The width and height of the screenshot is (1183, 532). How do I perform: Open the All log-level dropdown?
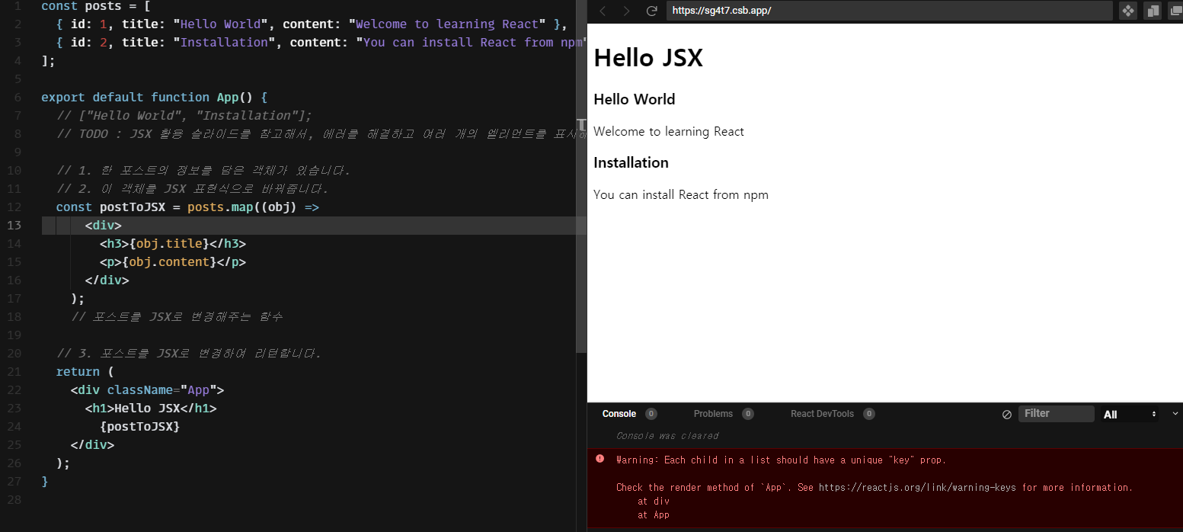(x=1130, y=414)
